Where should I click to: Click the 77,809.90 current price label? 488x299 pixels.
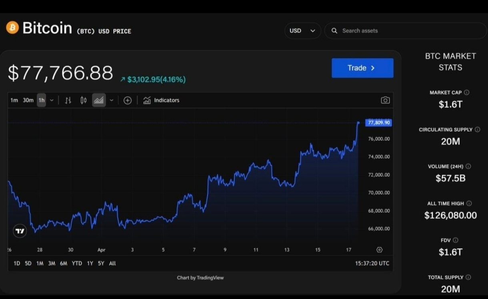378,123
